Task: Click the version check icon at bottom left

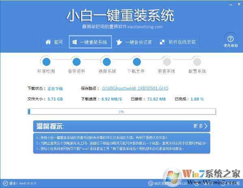Action: tap(5, 184)
